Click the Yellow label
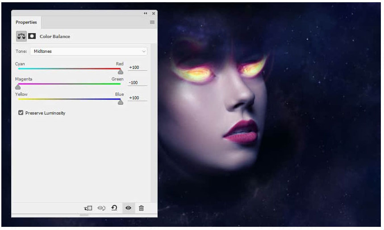Image resolution: width=384 pixels, height=230 pixels. coord(21,94)
